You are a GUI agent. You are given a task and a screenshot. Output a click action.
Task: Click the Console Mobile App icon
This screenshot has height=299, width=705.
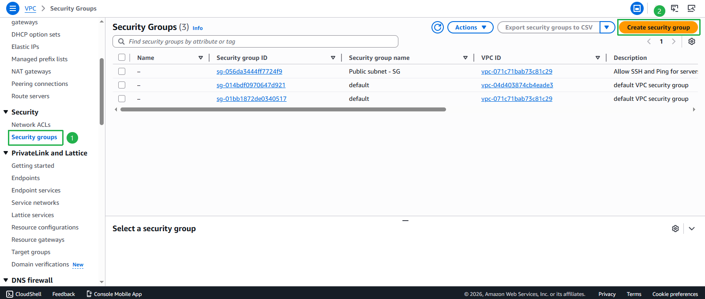tap(89, 294)
